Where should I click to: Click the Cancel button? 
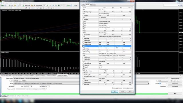click(122, 92)
